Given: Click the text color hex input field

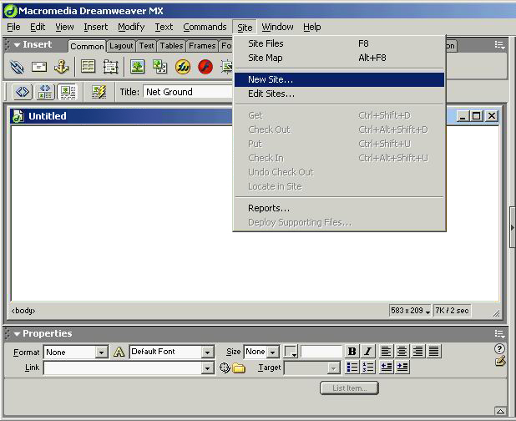Looking at the screenshot, I should click(321, 352).
